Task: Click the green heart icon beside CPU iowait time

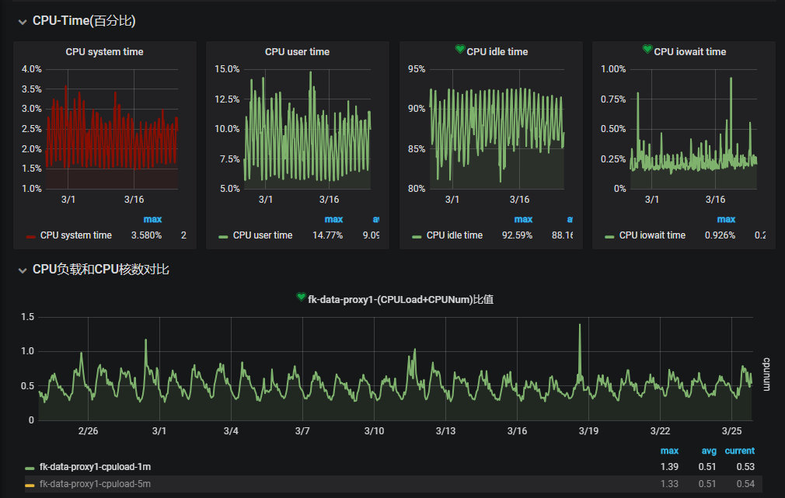Action: 647,50
